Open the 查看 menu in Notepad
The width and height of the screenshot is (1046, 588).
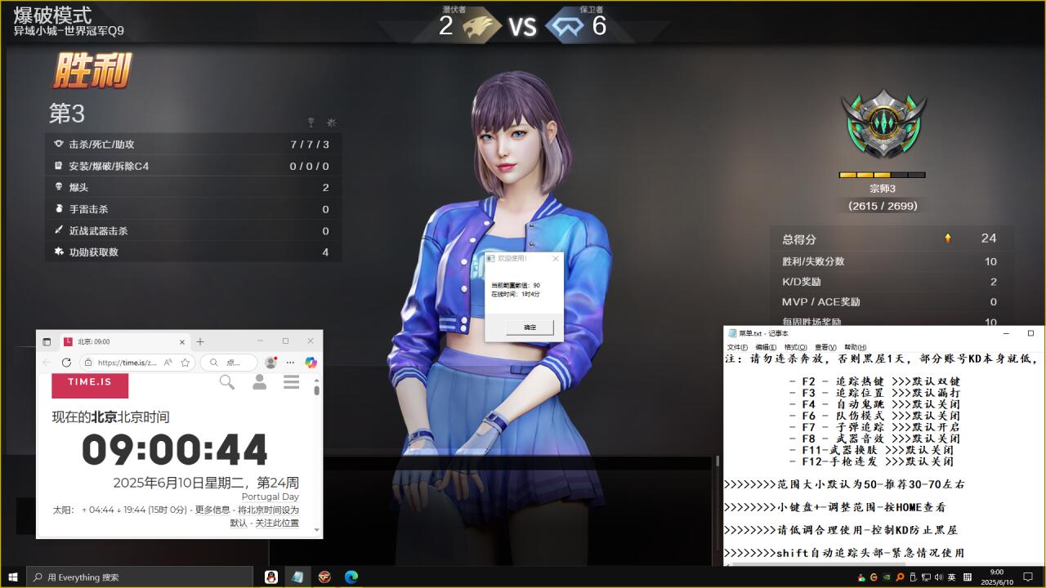tap(825, 347)
